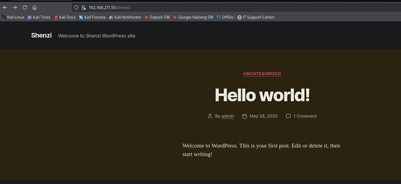This screenshot has height=184, width=401.
Task: Click the calendar icon beside May 28, 2020
Action: coord(244,116)
